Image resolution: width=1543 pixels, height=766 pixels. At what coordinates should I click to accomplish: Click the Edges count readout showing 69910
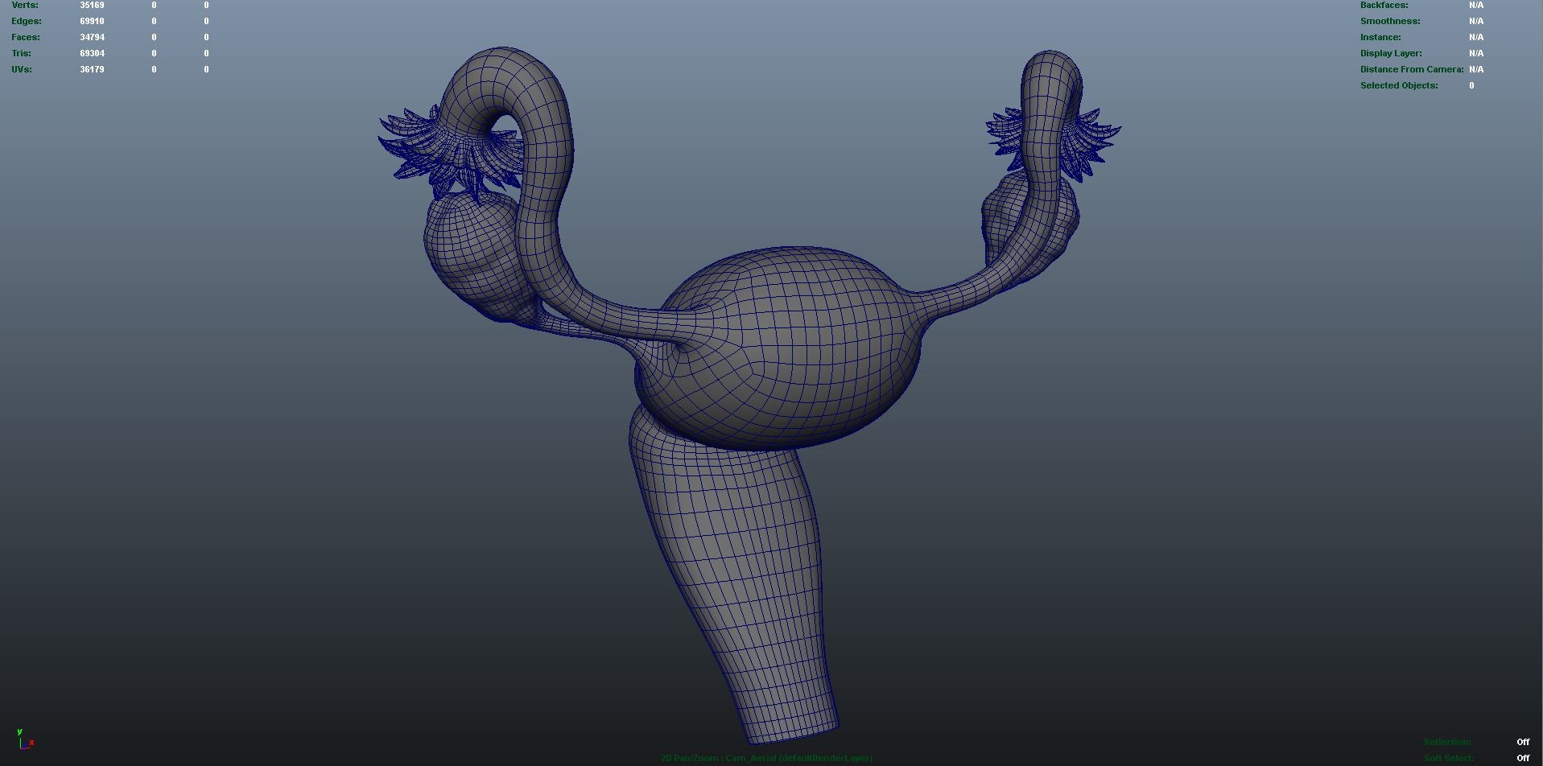coord(93,21)
